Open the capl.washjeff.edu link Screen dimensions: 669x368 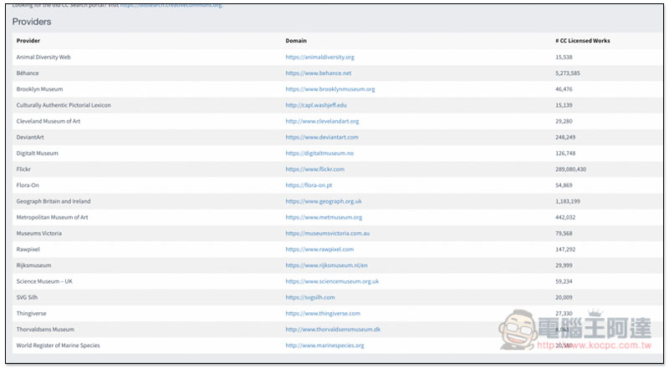pos(316,105)
